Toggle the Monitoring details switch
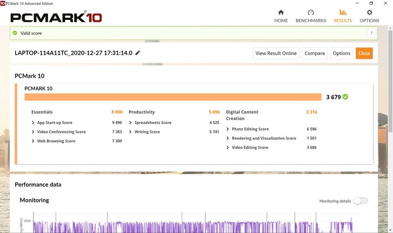Image resolution: width=393 pixels, height=233 pixels. point(361,201)
